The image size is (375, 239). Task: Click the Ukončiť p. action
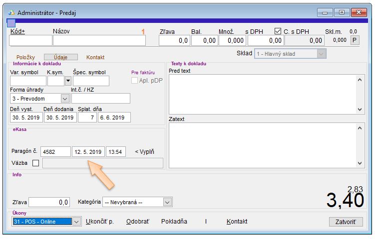point(100,222)
